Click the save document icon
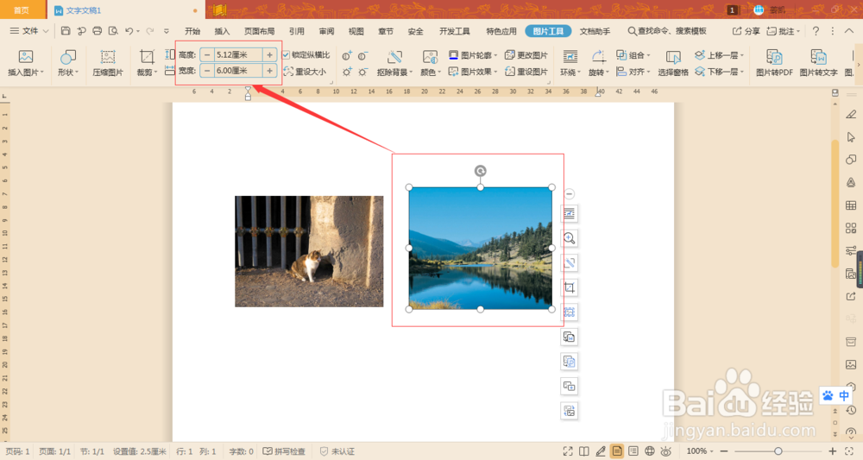The width and height of the screenshot is (863, 460). [66, 31]
